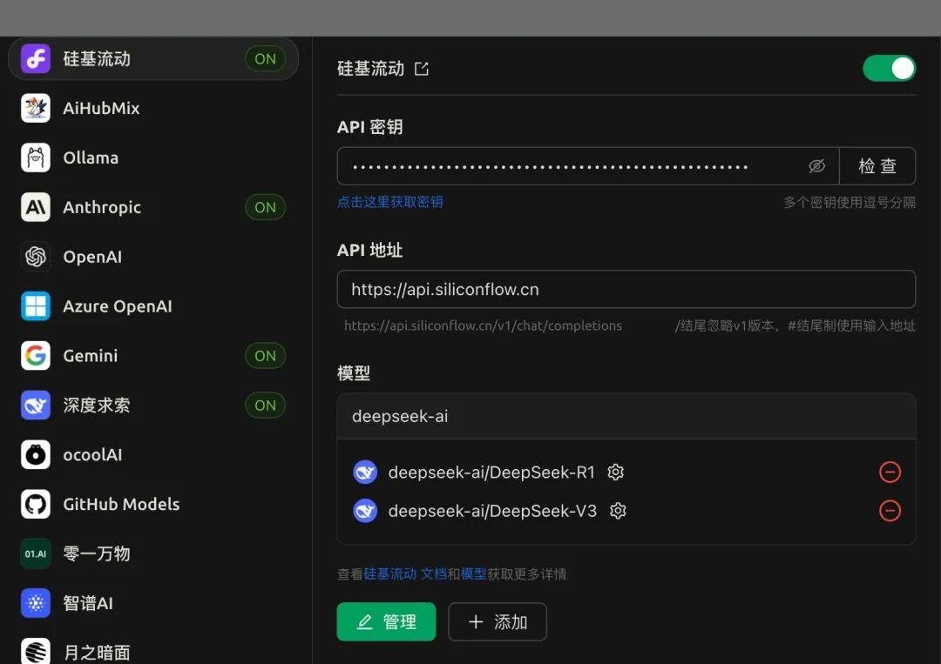This screenshot has width=941, height=664.
Task: Toggle the 硅基流动 provider switch off
Action: (x=889, y=68)
